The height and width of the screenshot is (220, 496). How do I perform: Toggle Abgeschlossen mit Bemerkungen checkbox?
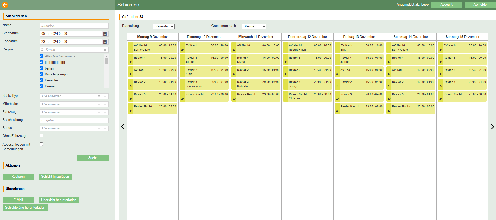point(41,144)
